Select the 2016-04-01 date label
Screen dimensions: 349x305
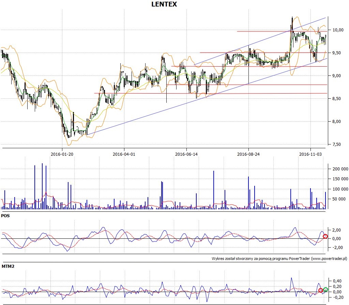point(124,154)
